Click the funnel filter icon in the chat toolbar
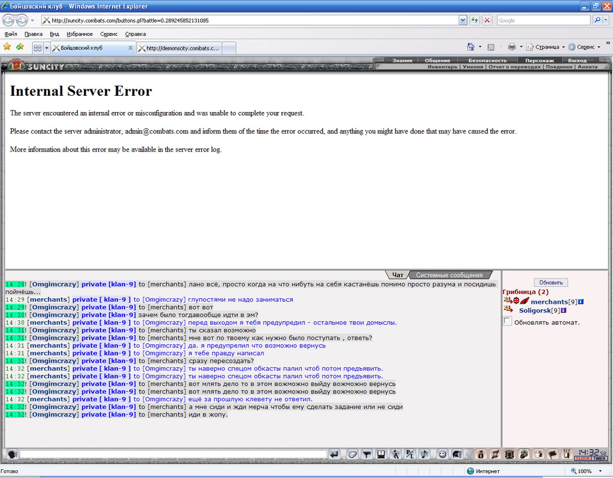613x478 pixels. click(x=366, y=454)
